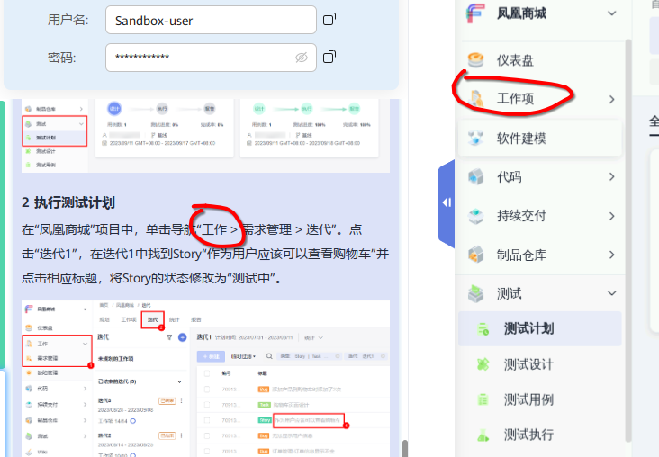Click the 工作项 sidebar icon
Screen dimensions: 659x457
476,99
